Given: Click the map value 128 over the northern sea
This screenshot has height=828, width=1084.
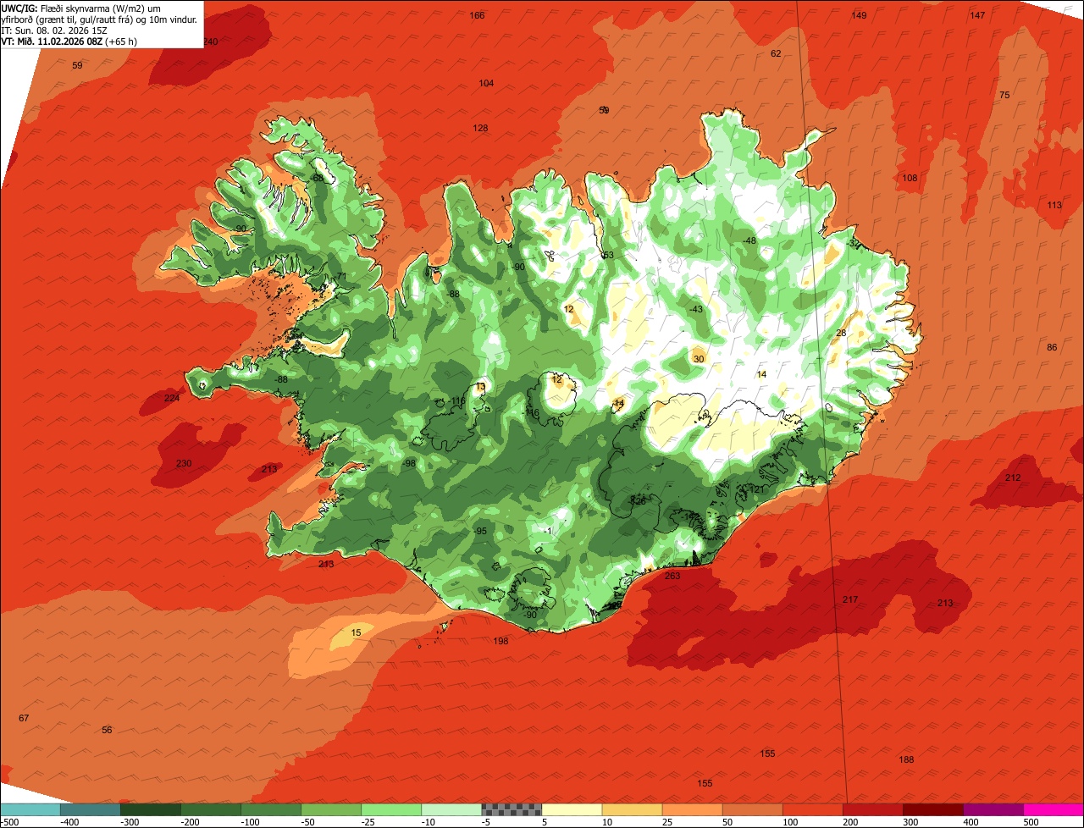Looking at the screenshot, I should coord(480,128).
